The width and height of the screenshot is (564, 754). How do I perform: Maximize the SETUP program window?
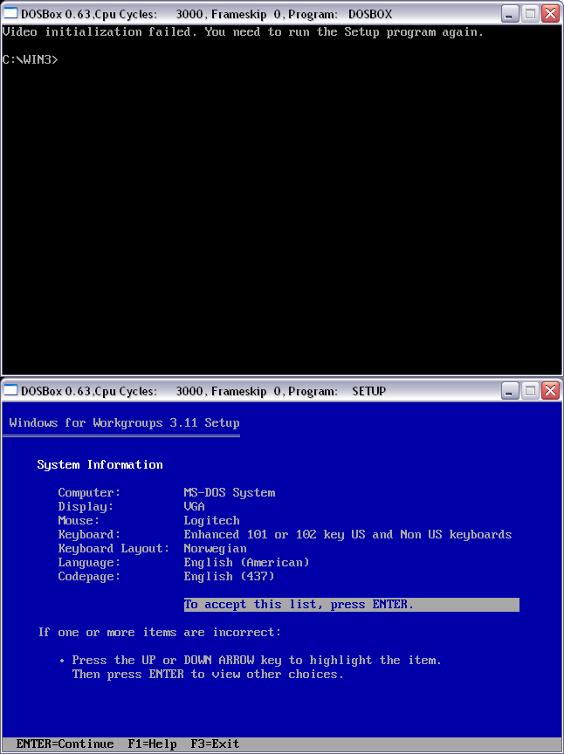(530, 391)
